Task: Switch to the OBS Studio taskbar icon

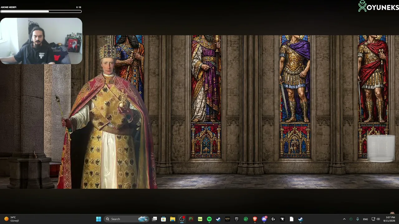Action: [x=182, y=219]
